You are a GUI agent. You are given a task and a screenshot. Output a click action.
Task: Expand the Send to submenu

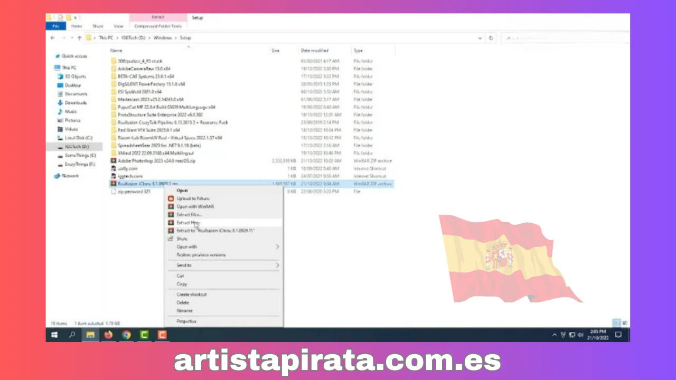[277, 265]
